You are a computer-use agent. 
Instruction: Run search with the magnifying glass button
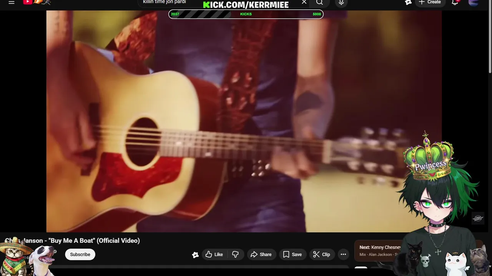click(x=319, y=2)
